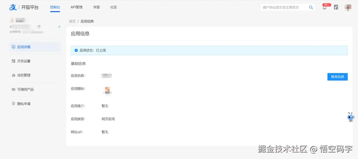Click the 网址url label
Screen dimensions: 358x159
pos(77,132)
